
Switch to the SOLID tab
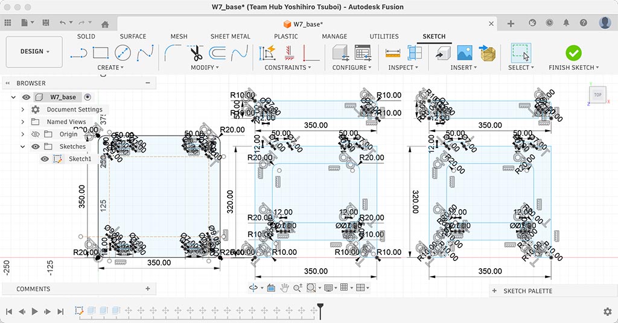pyautogui.click(x=86, y=36)
